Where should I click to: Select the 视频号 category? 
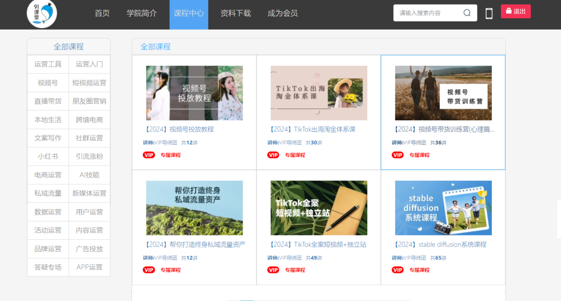tap(48, 83)
